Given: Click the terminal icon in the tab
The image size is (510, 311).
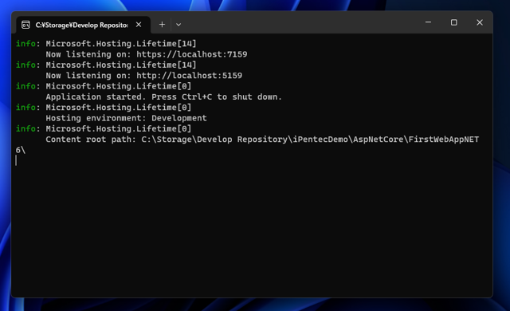Looking at the screenshot, I should pos(25,25).
